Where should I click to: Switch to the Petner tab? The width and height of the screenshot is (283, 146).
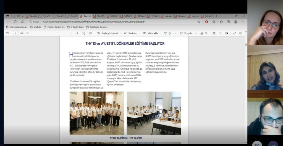(207, 16)
